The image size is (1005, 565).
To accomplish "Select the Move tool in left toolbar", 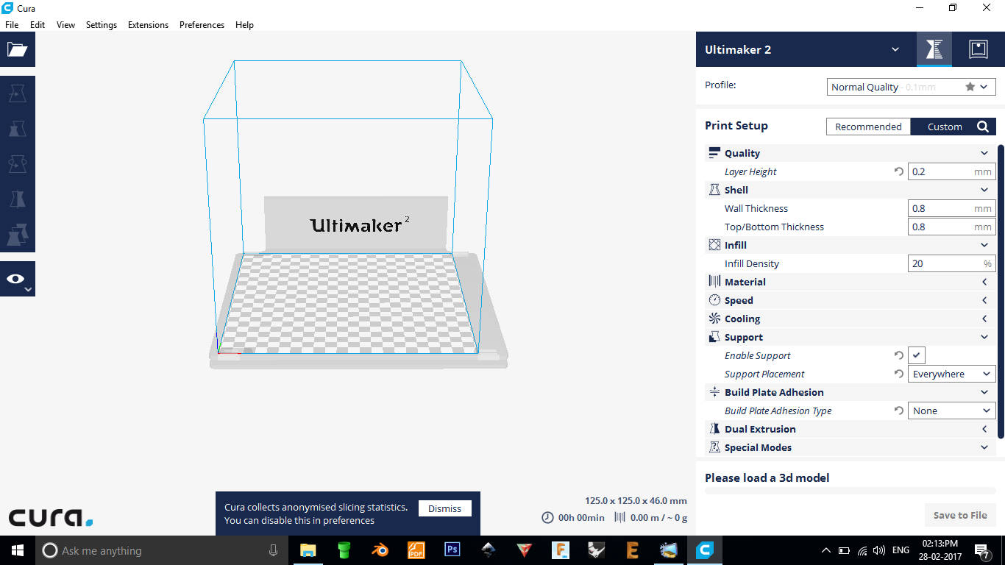I will pos(17,93).
